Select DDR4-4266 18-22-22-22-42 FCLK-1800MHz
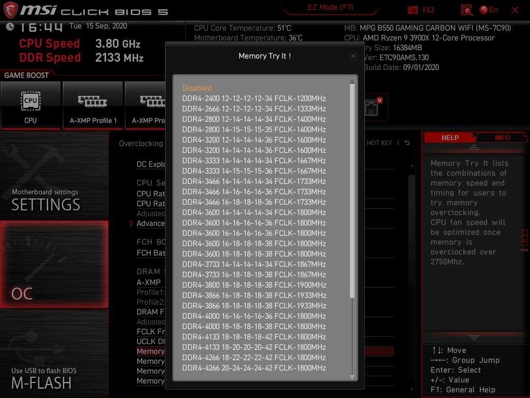The image size is (530, 398). 254,358
